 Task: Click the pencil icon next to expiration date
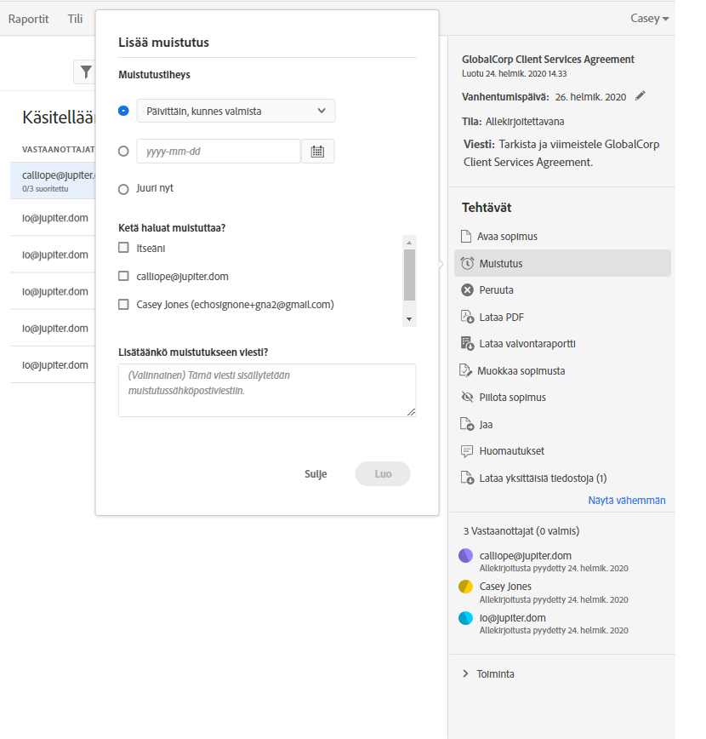coord(641,96)
